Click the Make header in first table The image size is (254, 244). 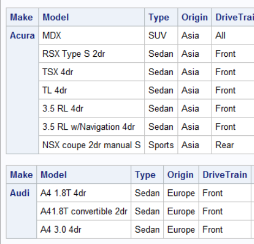tap(22, 17)
